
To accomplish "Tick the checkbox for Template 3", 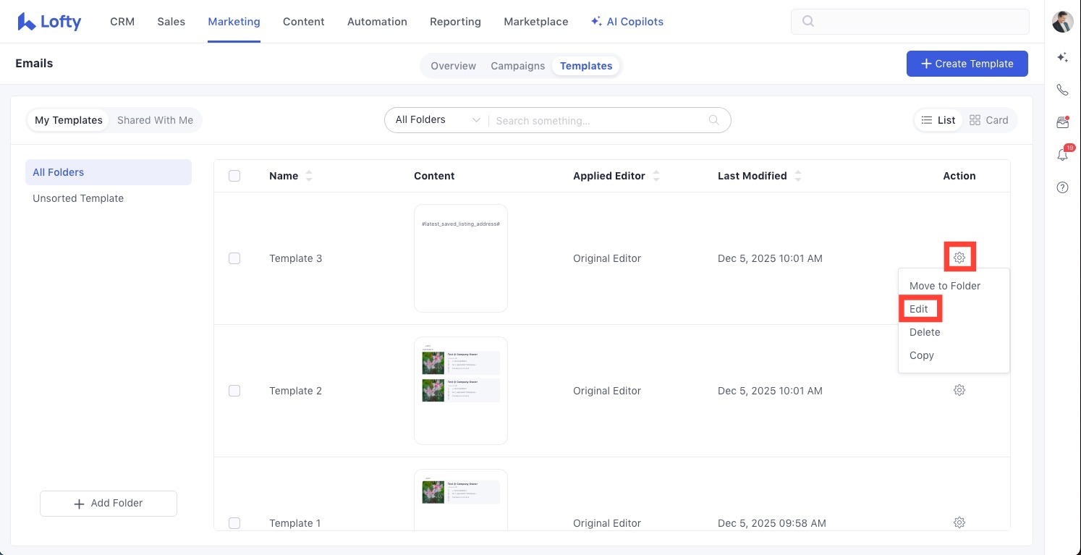I will tap(234, 258).
